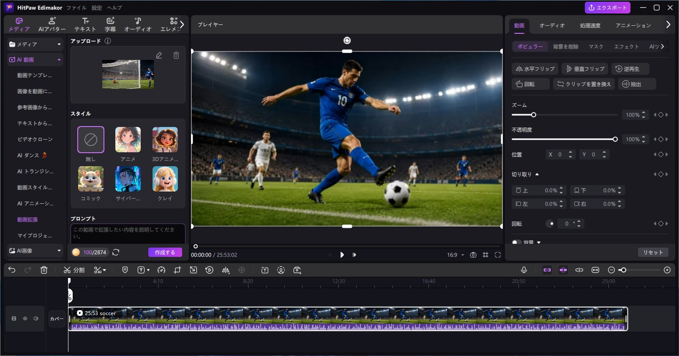Screen dimensions: 679x356
Task: Zoom in the timeline with the plus icon
Action: pos(667,270)
